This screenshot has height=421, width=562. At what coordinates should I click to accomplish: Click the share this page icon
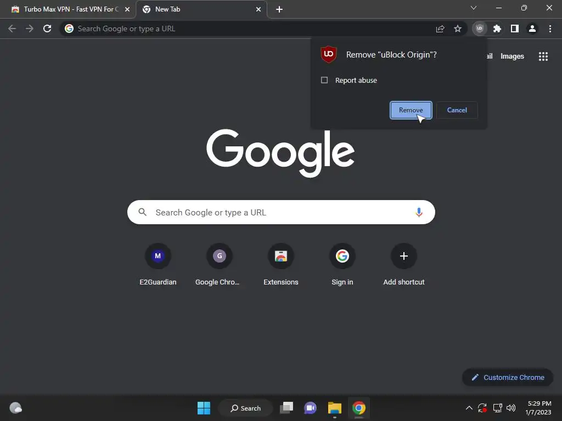click(x=440, y=29)
